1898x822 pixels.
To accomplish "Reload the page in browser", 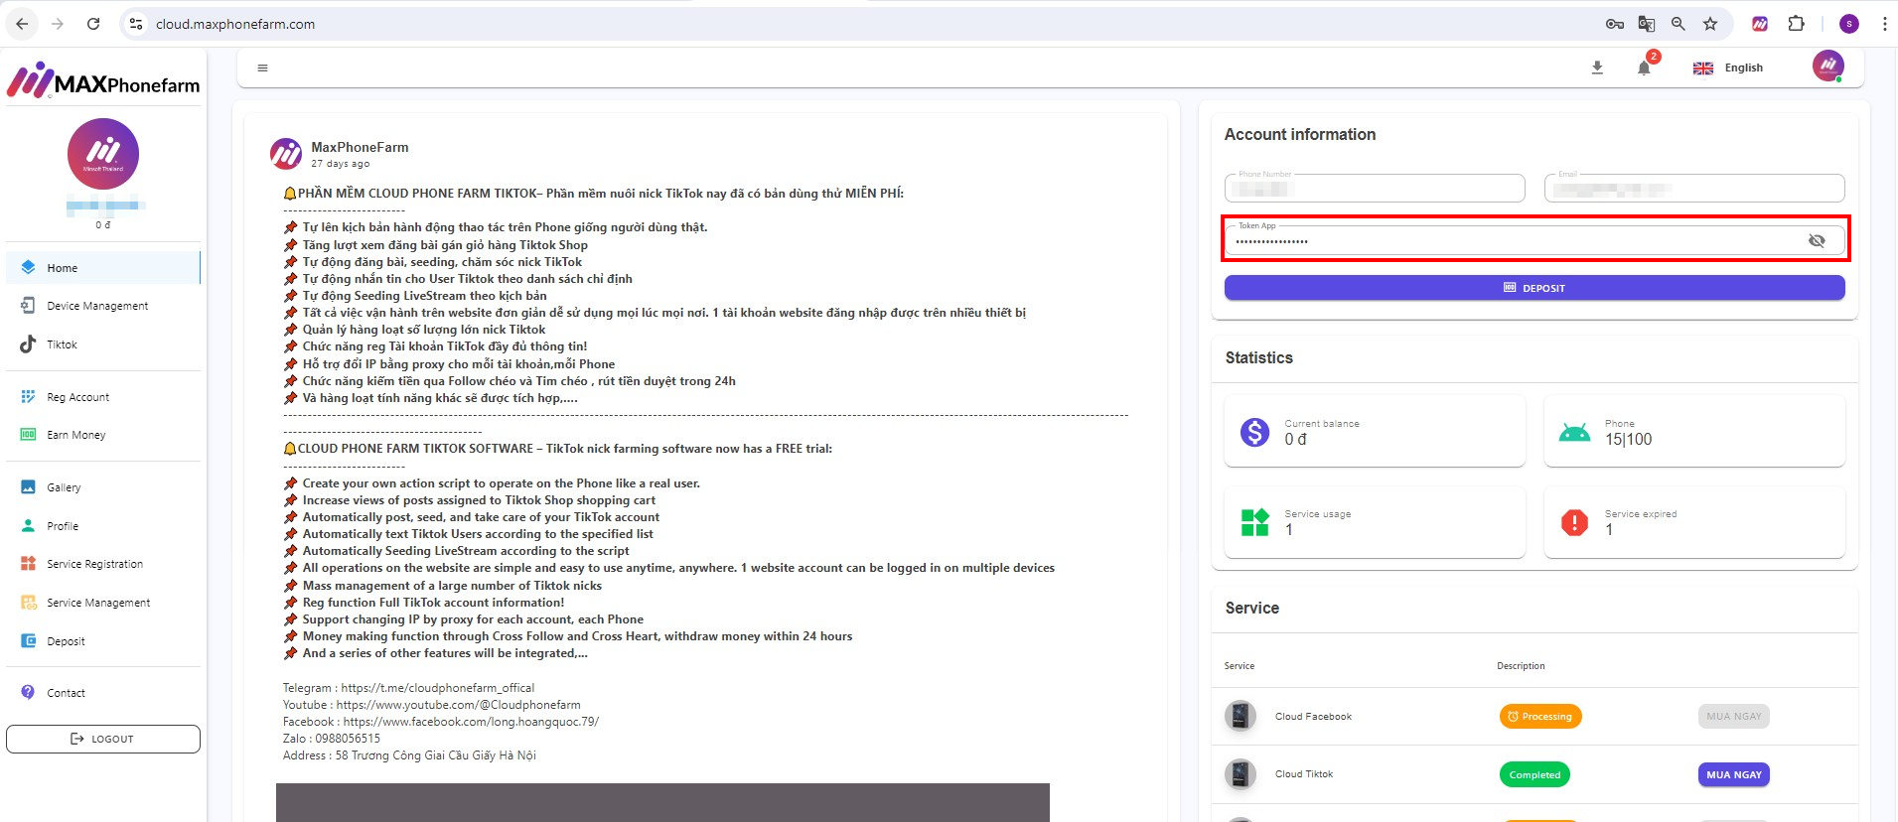I will coord(93,24).
